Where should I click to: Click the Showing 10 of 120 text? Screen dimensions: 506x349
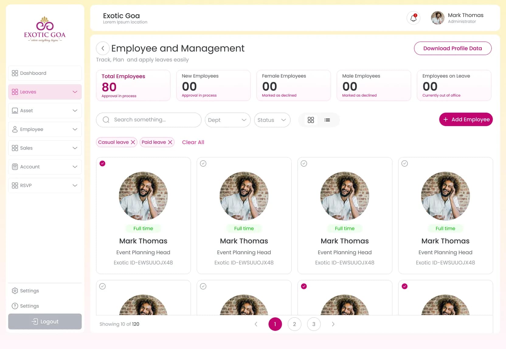pos(119,324)
